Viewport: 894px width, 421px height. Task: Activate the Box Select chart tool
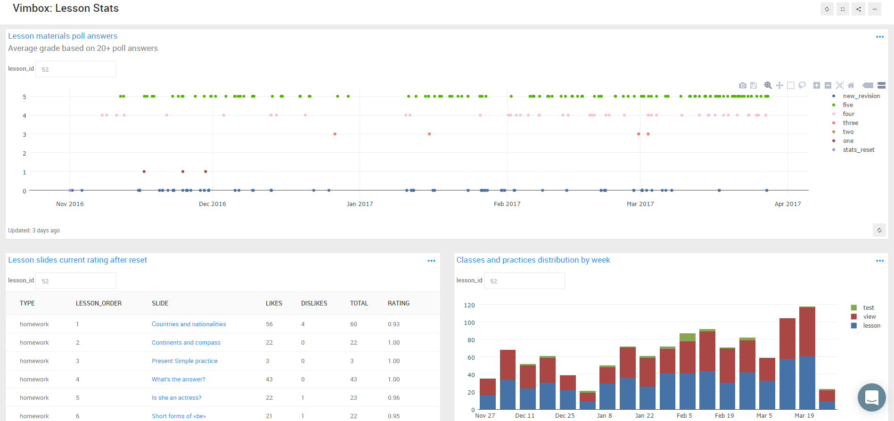tap(791, 85)
